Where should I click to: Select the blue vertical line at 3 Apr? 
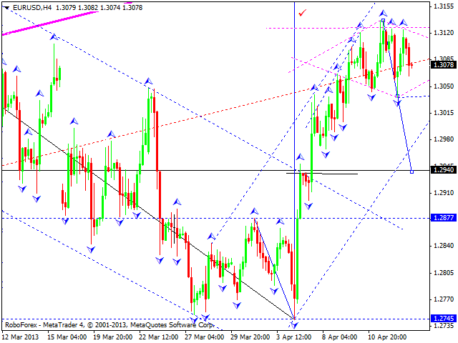point(295,107)
